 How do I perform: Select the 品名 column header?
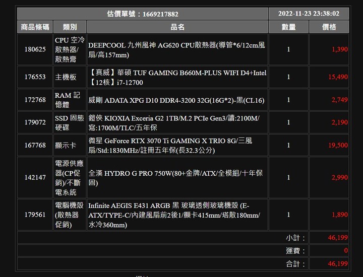click(177, 27)
